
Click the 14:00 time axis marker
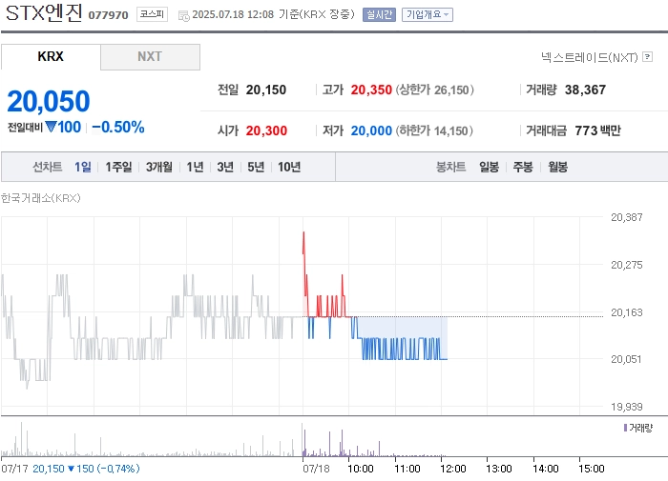click(545, 469)
